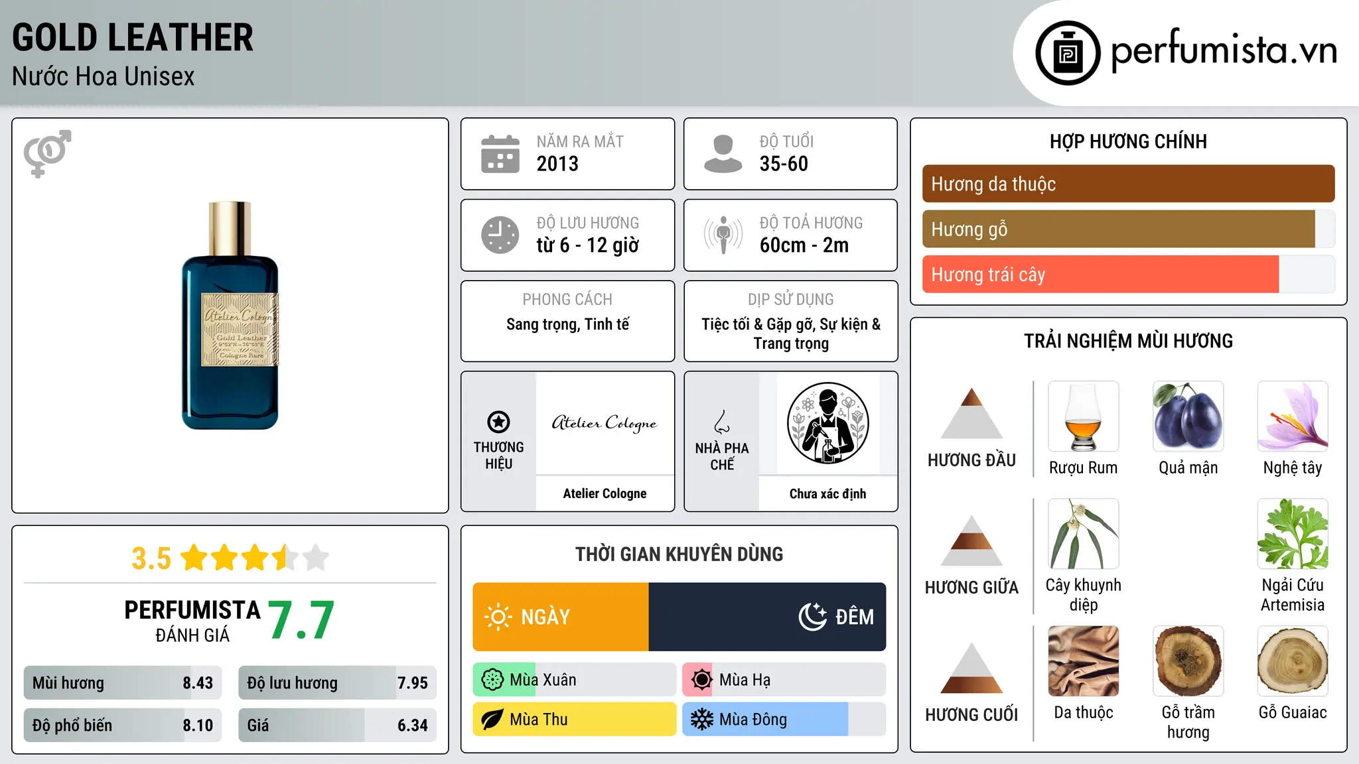1359x764 pixels.
Task: Click the orange NGÀY segment
Action: pos(561,617)
